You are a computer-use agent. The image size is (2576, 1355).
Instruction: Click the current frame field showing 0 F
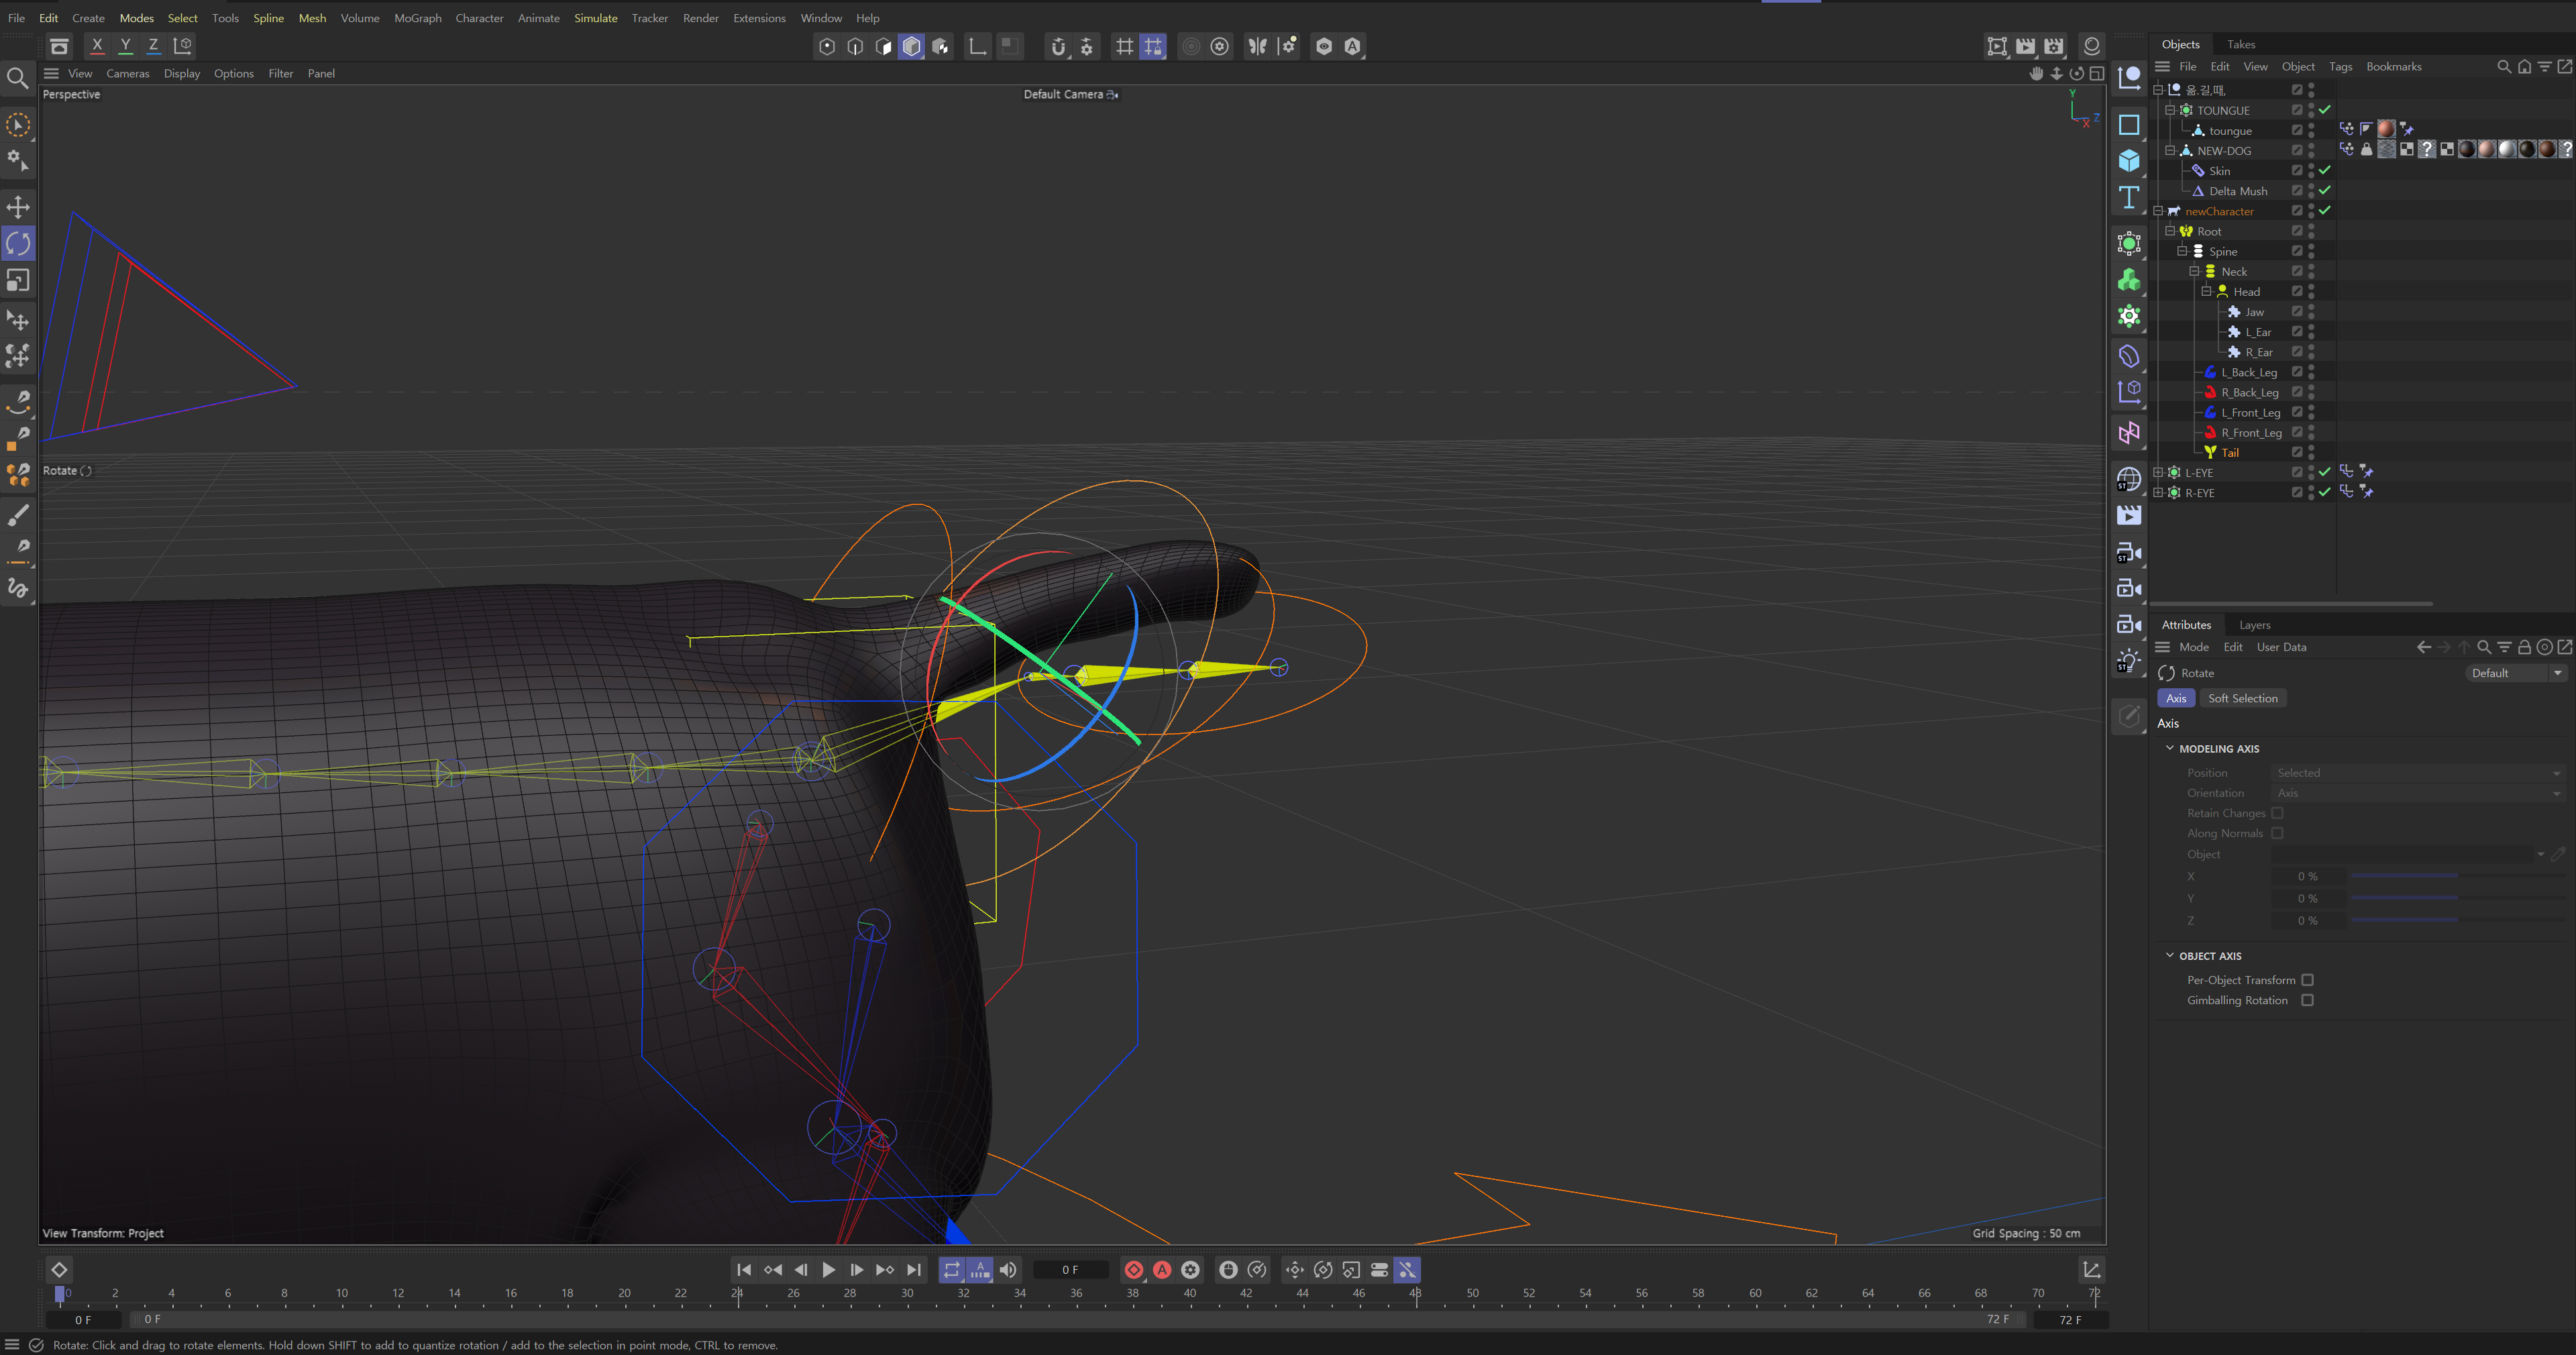[x=1070, y=1269]
